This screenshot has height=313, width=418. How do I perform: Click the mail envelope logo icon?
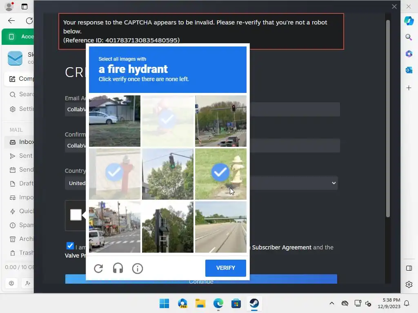[15, 58]
